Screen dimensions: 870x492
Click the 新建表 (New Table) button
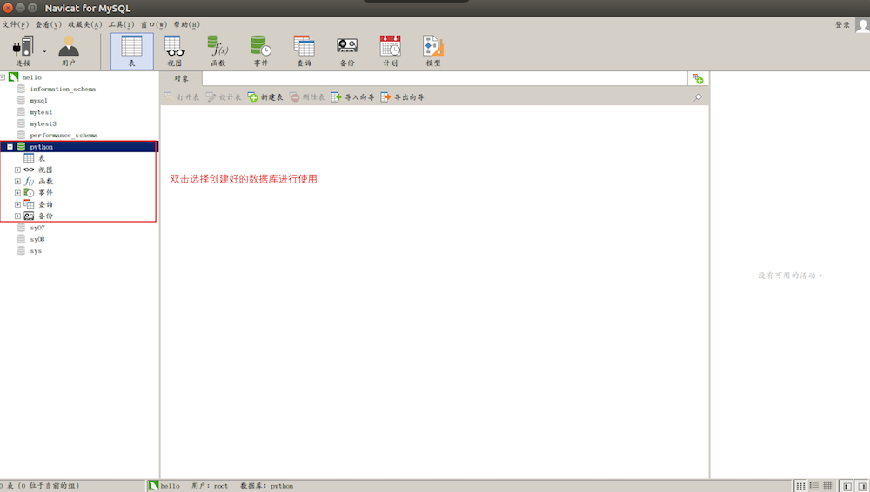(x=265, y=97)
